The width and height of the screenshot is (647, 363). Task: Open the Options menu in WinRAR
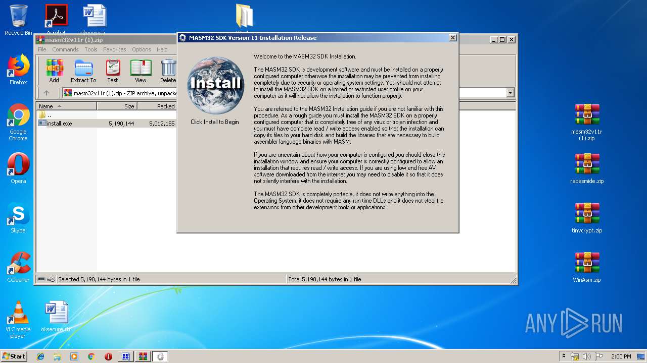point(142,49)
